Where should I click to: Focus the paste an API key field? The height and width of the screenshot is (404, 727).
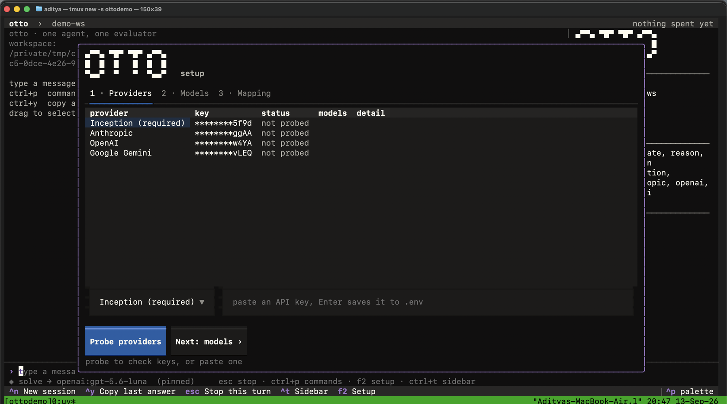click(428, 302)
